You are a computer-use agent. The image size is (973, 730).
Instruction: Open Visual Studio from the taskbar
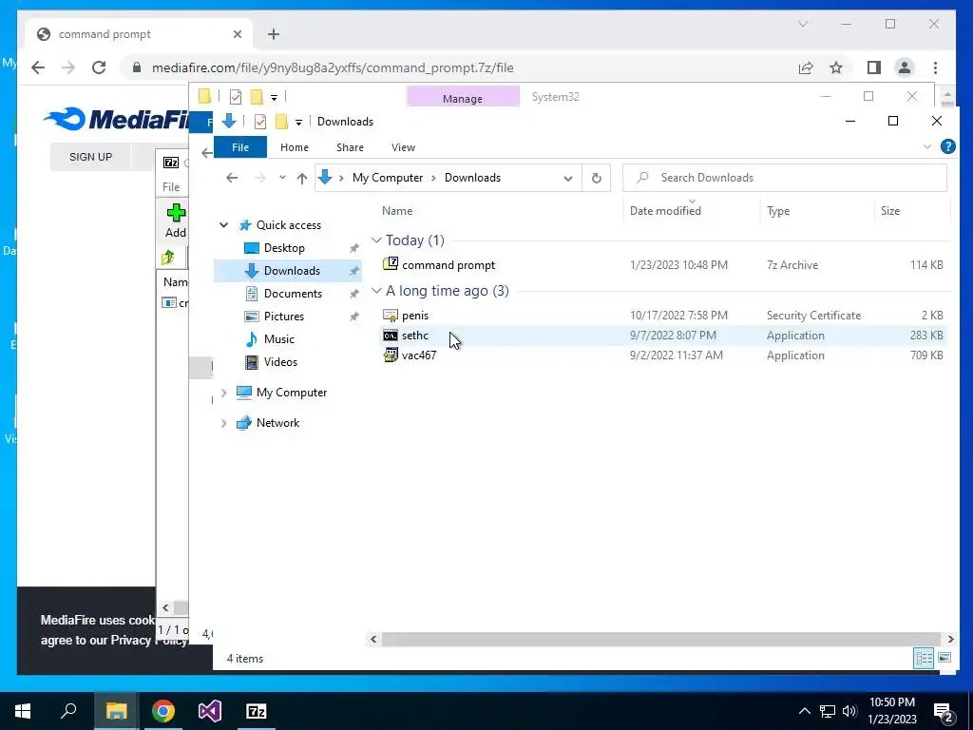click(x=210, y=711)
